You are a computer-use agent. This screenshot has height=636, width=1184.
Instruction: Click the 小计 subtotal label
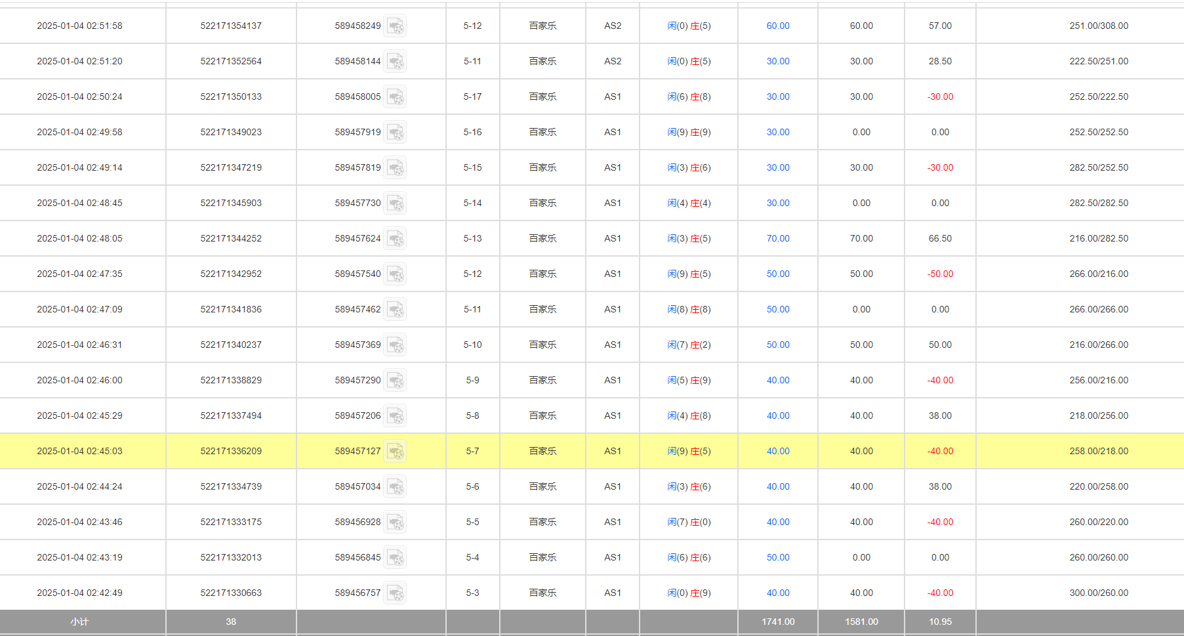79,622
